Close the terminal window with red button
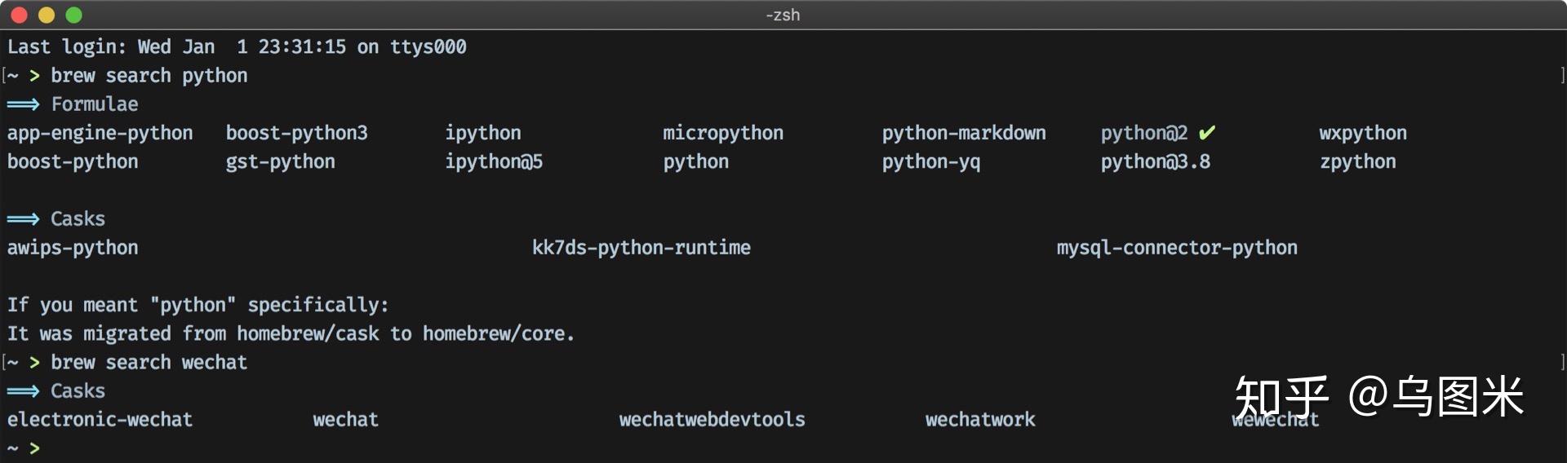The height and width of the screenshot is (463, 1567). 20,15
